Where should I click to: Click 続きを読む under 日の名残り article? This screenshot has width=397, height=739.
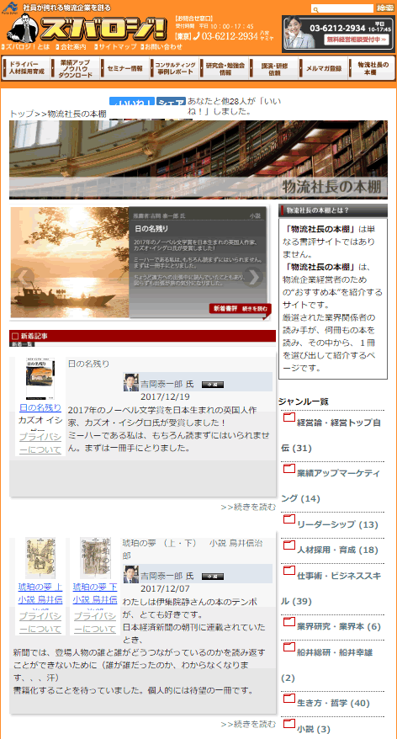[x=248, y=508]
